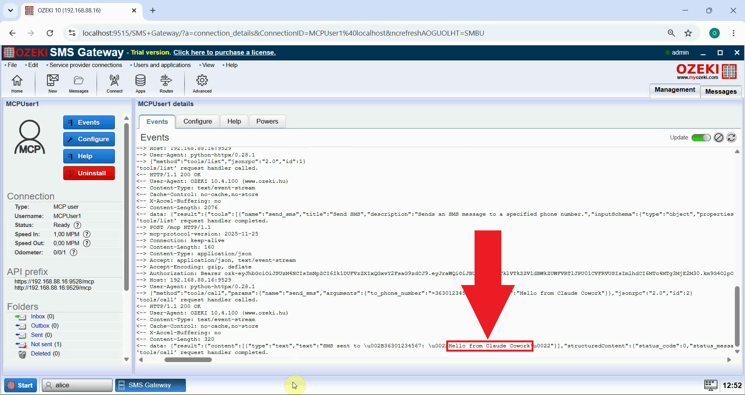
Task: Click the Connect antenna toolbar icon
Action: (x=114, y=84)
